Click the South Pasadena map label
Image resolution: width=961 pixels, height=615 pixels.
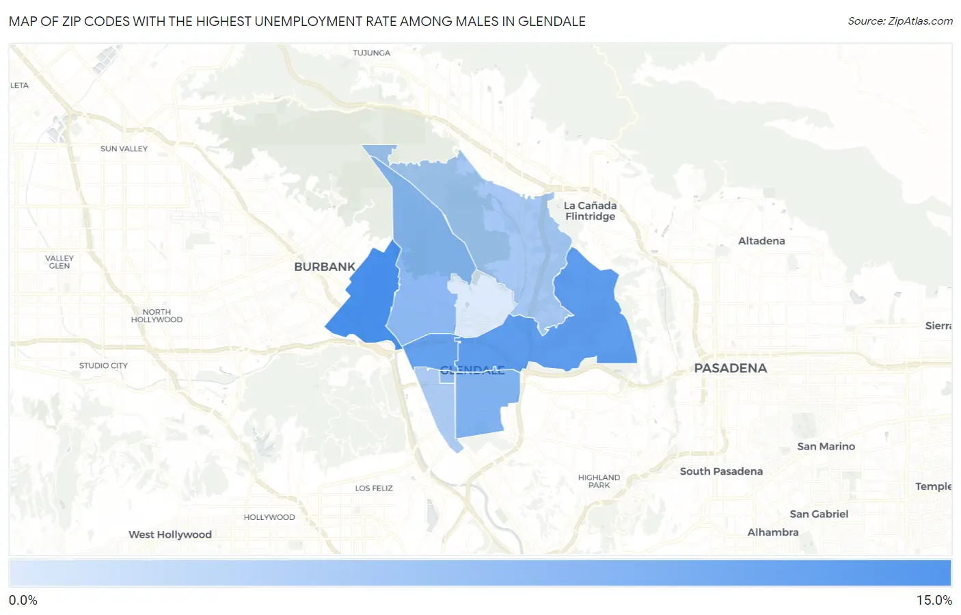(x=721, y=471)
